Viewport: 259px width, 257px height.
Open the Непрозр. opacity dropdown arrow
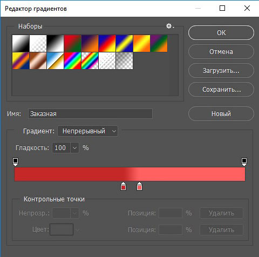click(x=74, y=213)
